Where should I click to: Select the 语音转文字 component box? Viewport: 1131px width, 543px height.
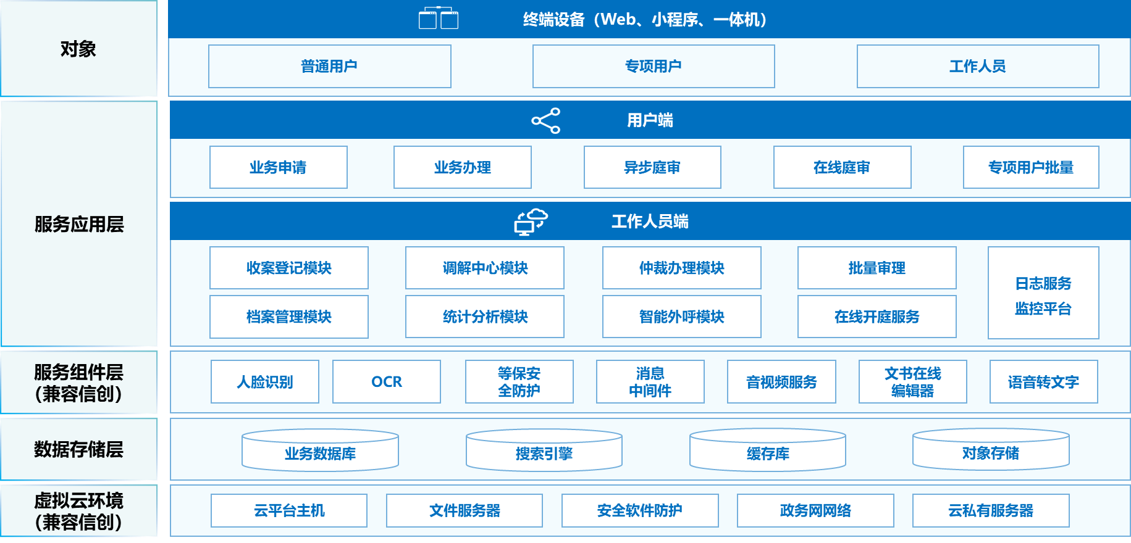1043,382
